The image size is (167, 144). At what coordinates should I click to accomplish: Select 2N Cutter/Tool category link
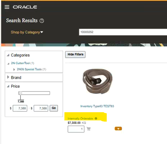(20, 63)
